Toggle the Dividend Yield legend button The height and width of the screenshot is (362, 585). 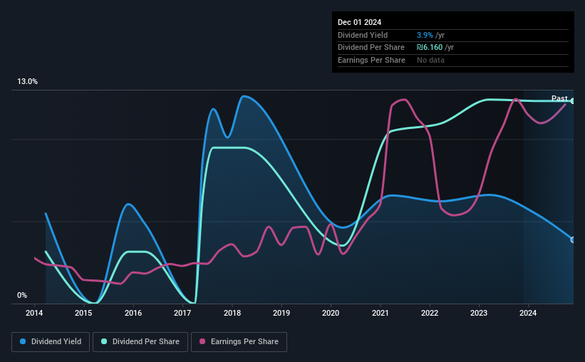[x=51, y=342]
